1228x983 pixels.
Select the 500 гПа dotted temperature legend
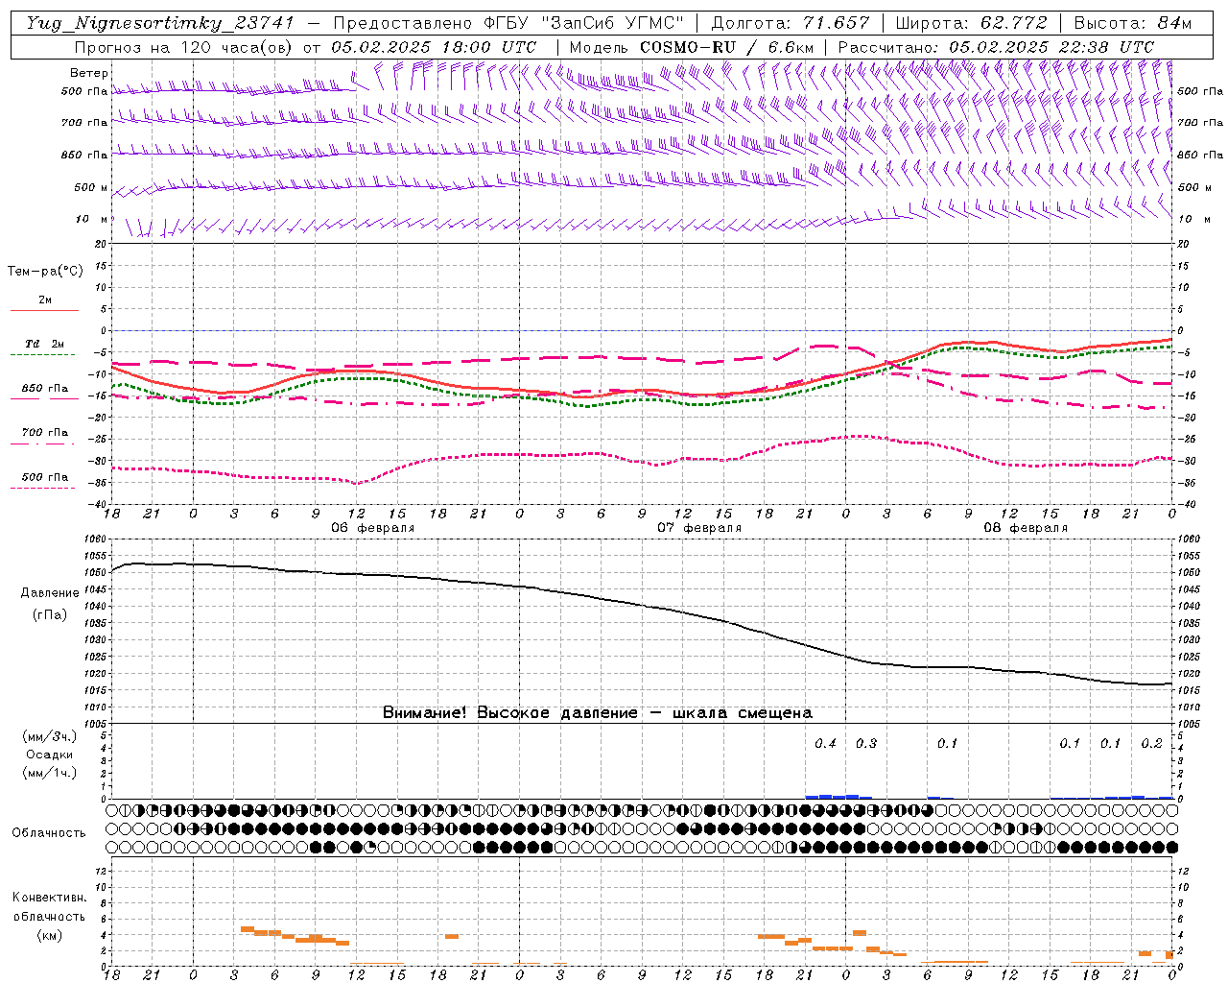click(43, 488)
